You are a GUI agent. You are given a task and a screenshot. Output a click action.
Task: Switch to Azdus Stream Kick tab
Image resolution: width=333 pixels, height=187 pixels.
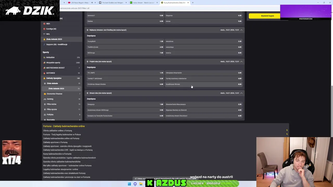[x=144, y=3]
